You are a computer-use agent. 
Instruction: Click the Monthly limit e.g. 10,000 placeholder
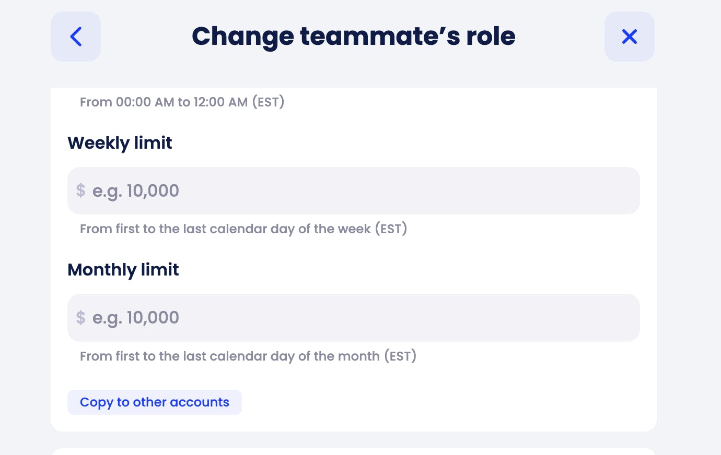click(x=136, y=318)
